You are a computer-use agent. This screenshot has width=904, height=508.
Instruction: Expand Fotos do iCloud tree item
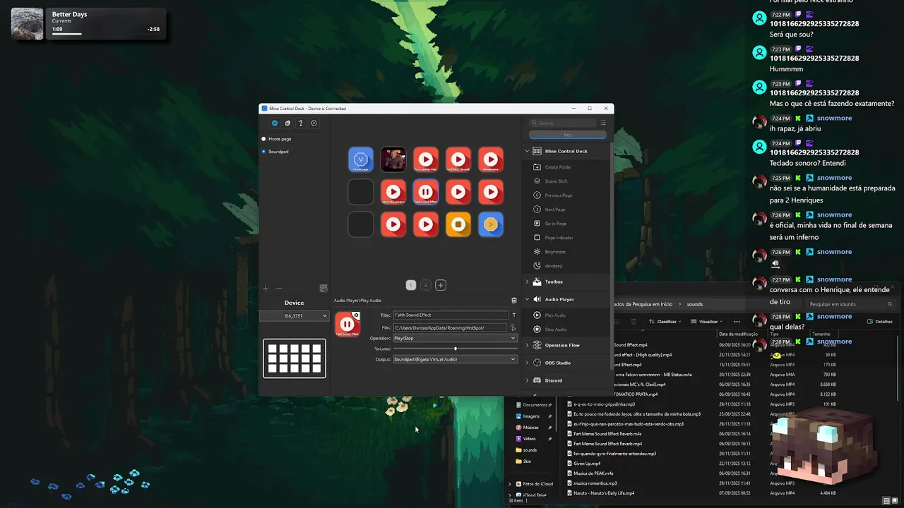point(510,484)
